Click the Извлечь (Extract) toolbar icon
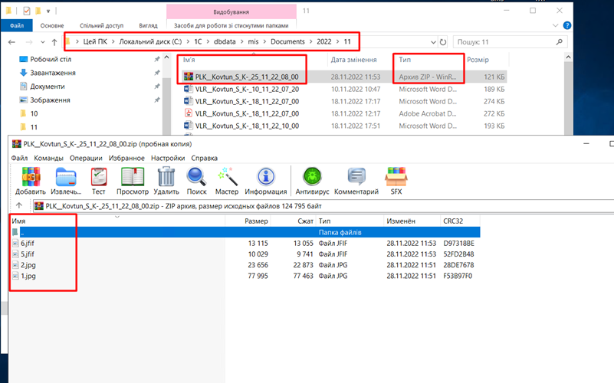 [x=66, y=181]
